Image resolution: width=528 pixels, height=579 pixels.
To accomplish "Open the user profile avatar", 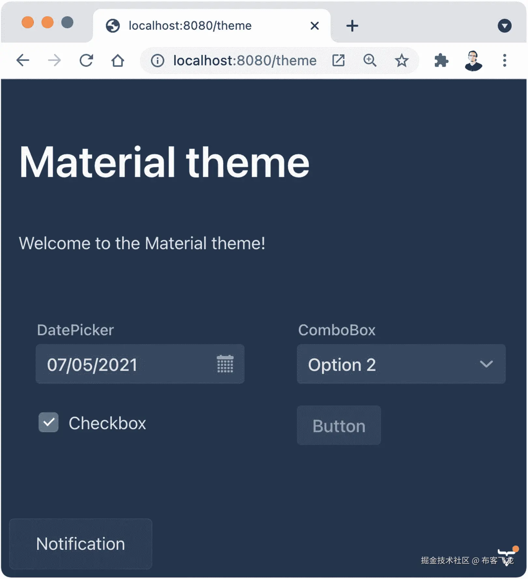I will 473,61.
